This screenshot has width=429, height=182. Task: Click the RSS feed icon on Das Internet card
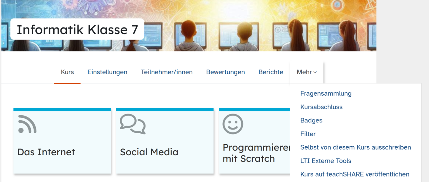(27, 124)
